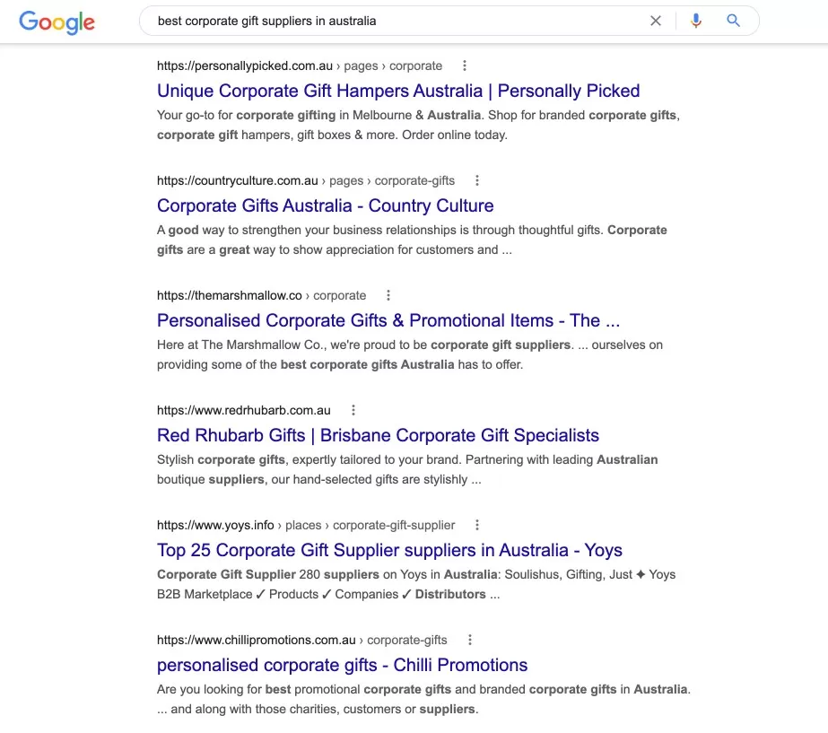Visit the personalised corporate gifts Chilli Promotions page
The height and width of the screenshot is (733, 828).
pos(341,665)
